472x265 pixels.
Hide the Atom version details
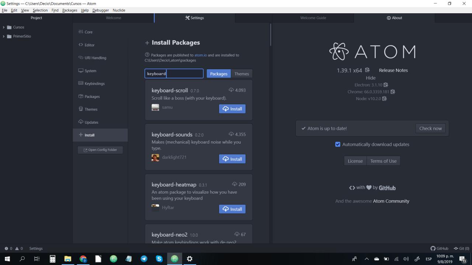[x=370, y=78]
